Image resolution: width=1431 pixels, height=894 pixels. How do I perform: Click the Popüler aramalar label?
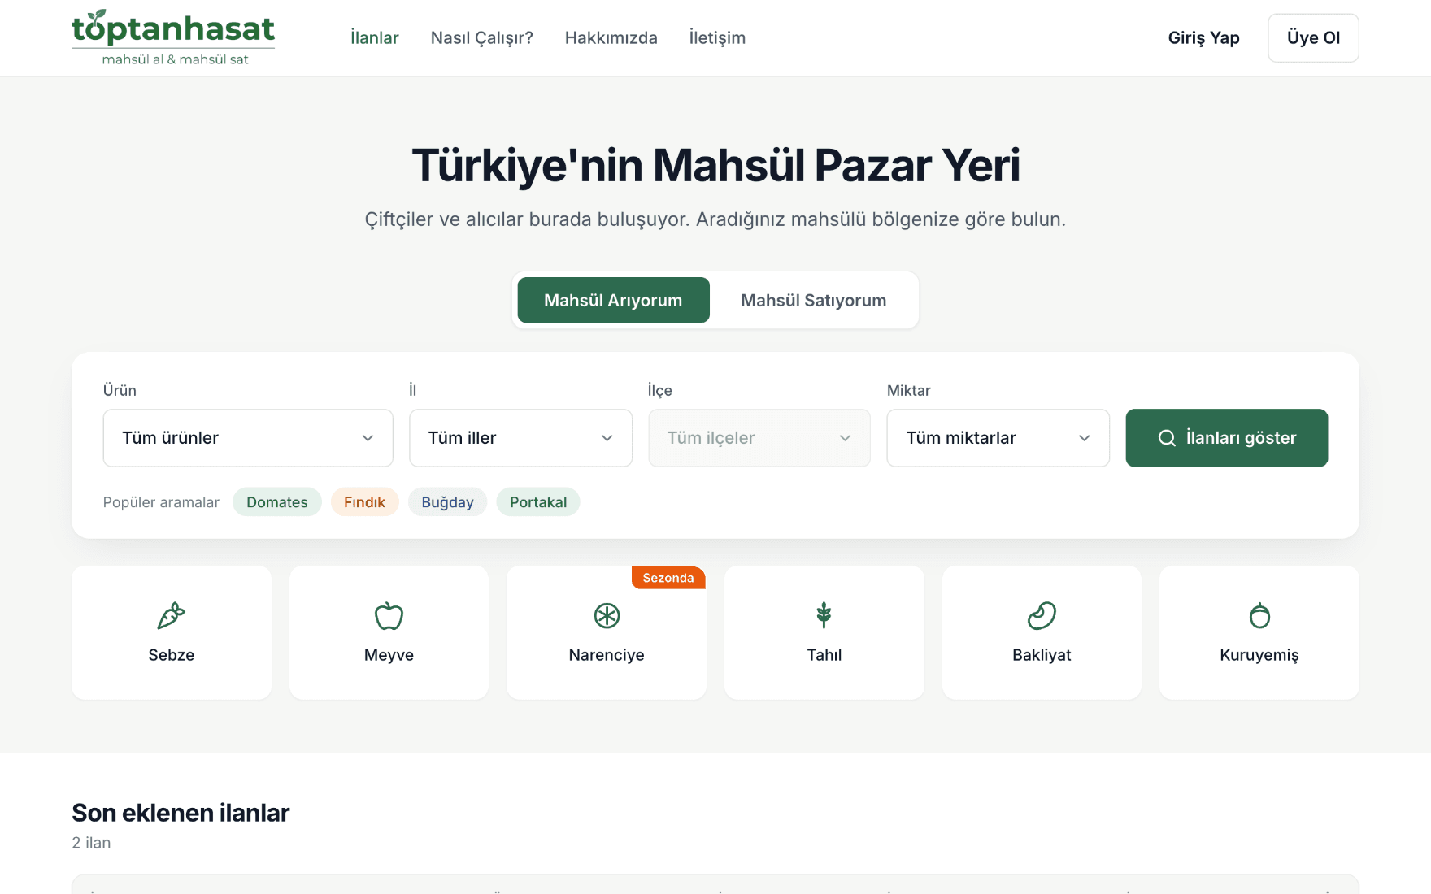[161, 502]
